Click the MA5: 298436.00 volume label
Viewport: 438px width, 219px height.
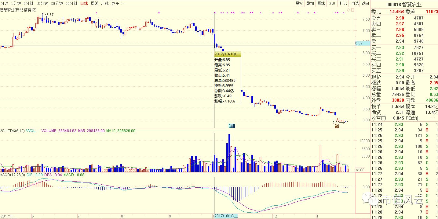pyautogui.click(x=91, y=131)
